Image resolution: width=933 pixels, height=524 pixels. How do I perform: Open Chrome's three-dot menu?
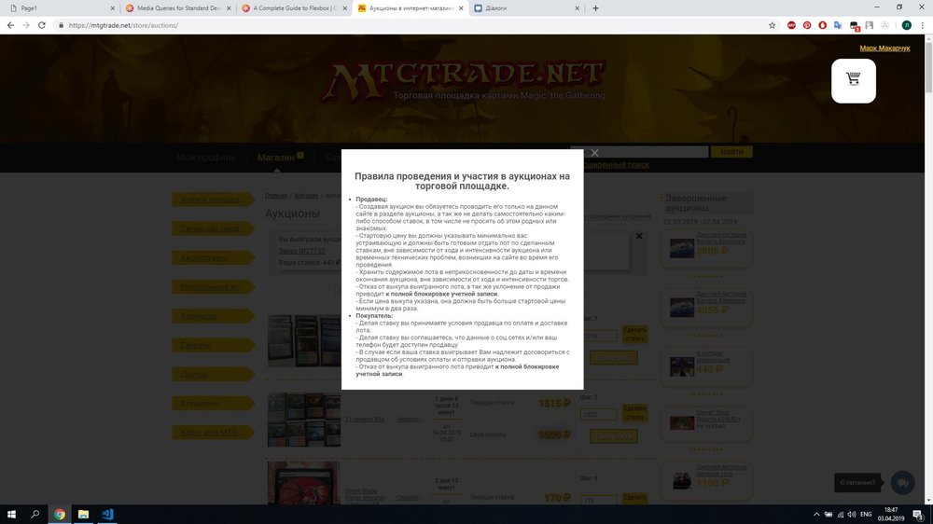click(922, 25)
